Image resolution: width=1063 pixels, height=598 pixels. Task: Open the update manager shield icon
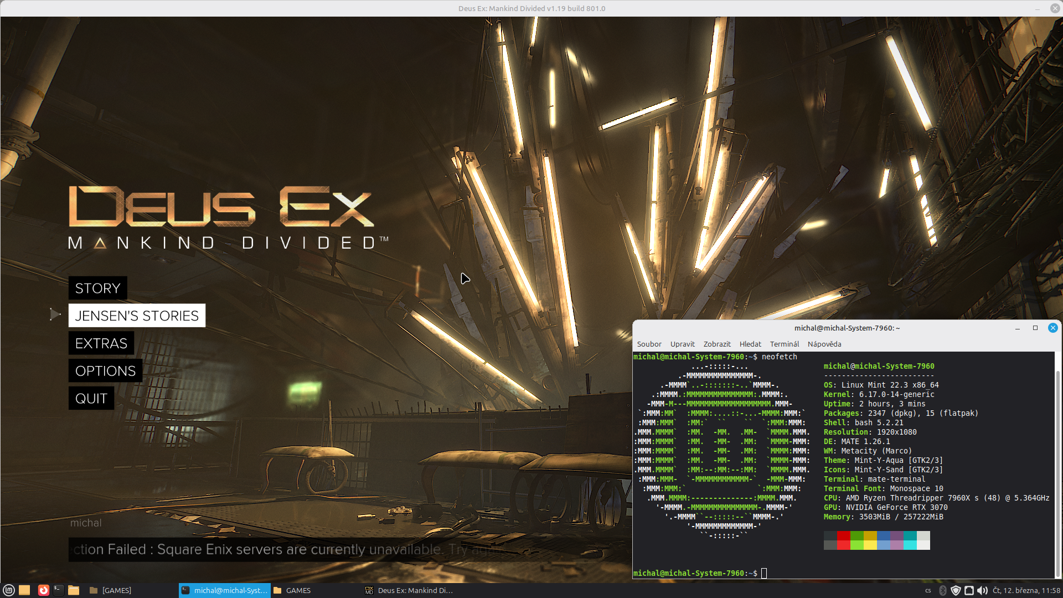(x=956, y=590)
